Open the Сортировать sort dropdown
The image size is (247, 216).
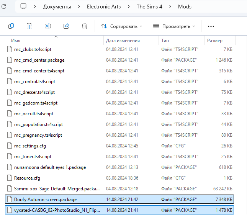(x=121, y=26)
